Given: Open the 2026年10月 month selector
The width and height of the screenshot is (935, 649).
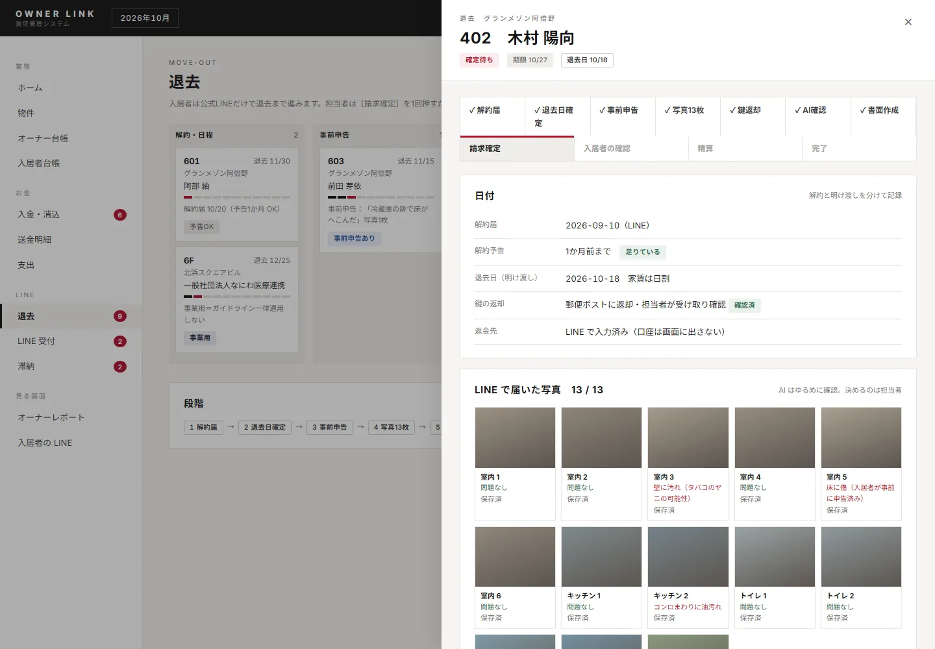Looking at the screenshot, I should click(x=145, y=18).
